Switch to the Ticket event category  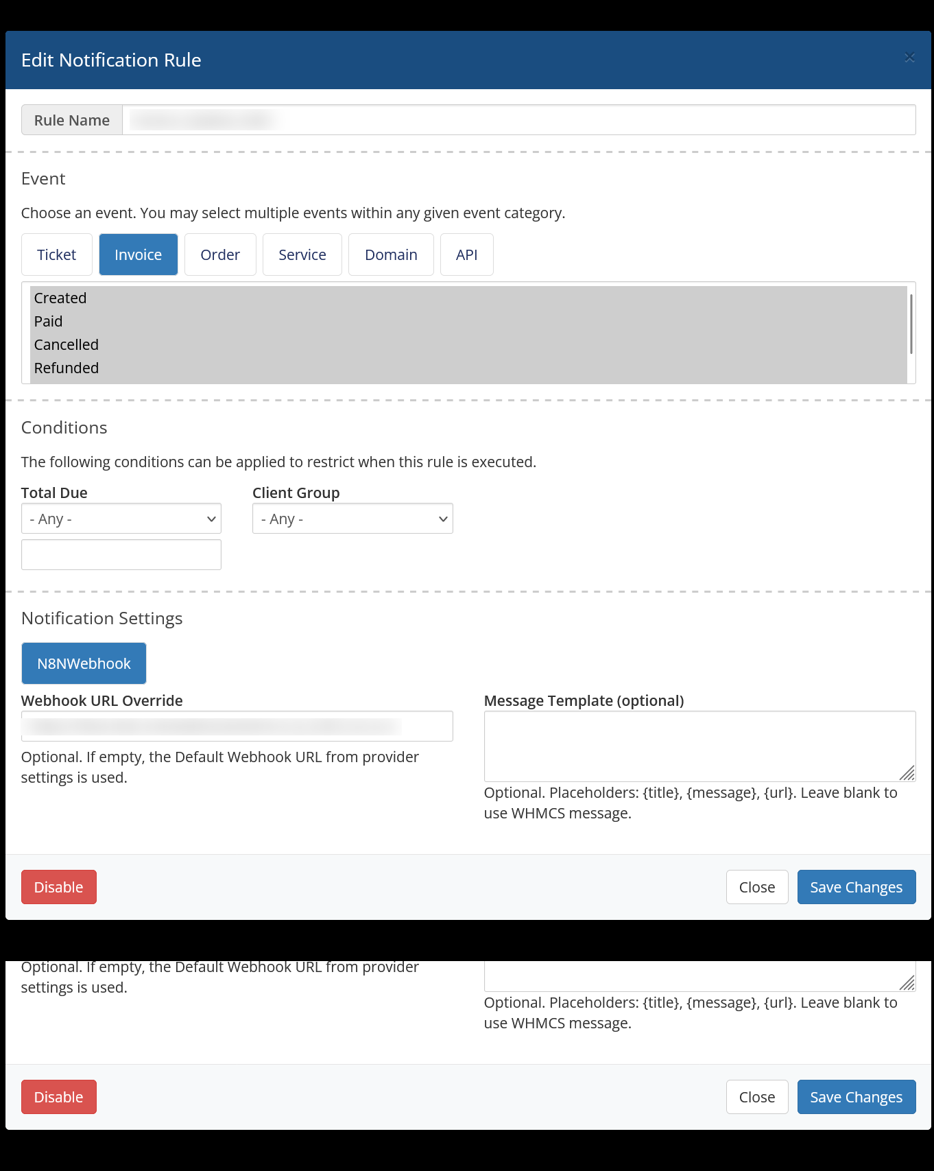[x=57, y=255]
